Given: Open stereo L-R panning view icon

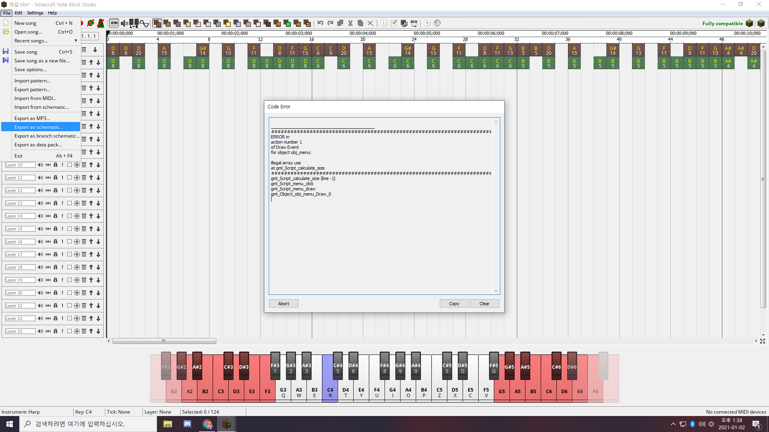Looking at the screenshot, I should click(x=134, y=23).
